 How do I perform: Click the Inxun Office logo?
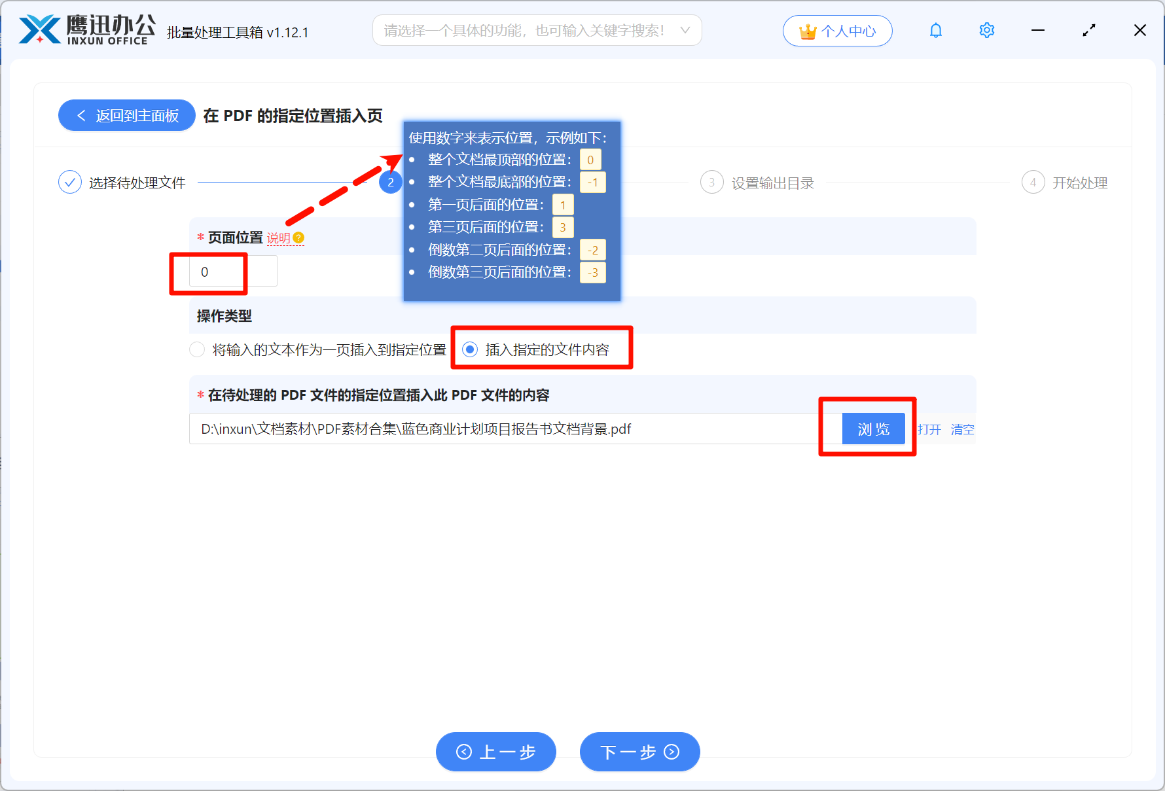click(87, 30)
